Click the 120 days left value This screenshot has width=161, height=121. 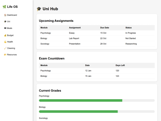point(117,71)
